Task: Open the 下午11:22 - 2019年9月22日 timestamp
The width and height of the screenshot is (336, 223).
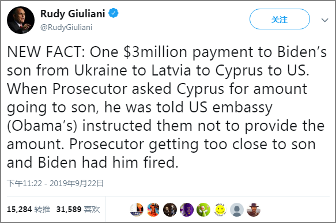Action: (x=55, y=183)
